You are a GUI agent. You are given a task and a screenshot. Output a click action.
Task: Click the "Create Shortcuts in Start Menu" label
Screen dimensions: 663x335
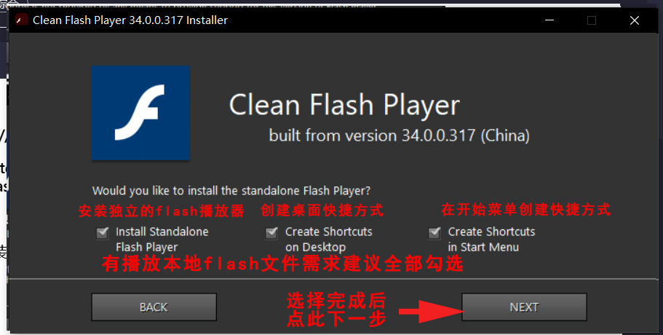point(491,240)
